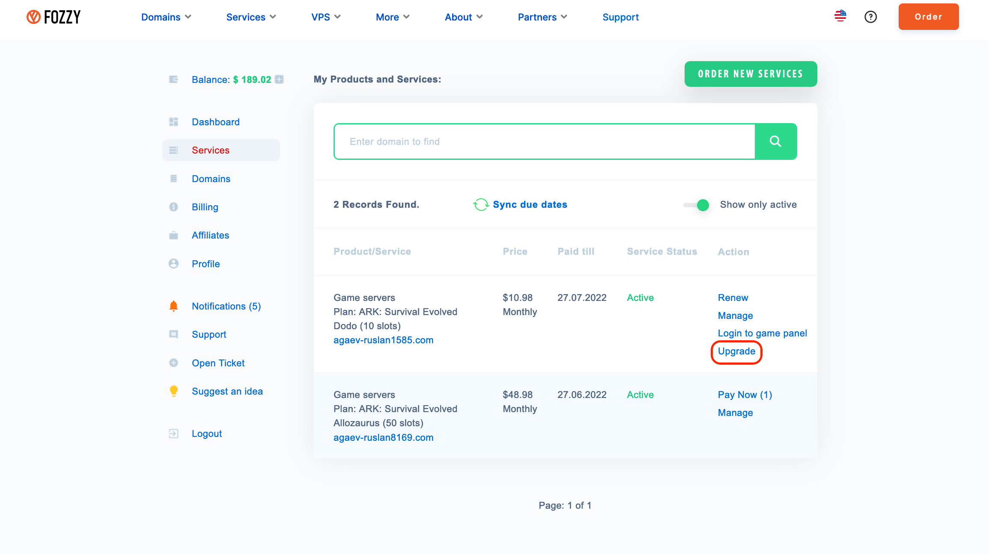Tap the Suggest an idea lightbulb icon
This screenshot has height=554, width=989.
click(x=173, y=391)
